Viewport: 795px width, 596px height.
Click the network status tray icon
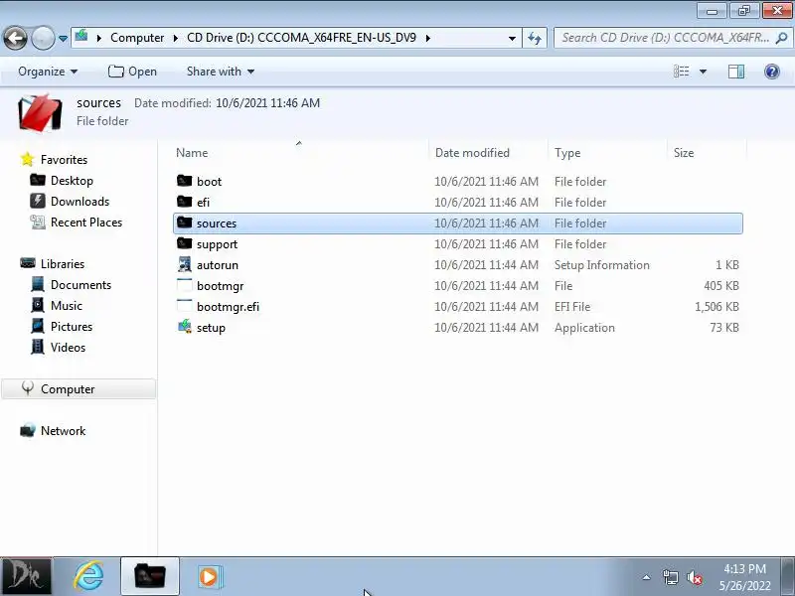(670, 577)
